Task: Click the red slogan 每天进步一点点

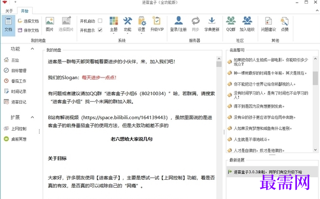Action: click(99, 78)
